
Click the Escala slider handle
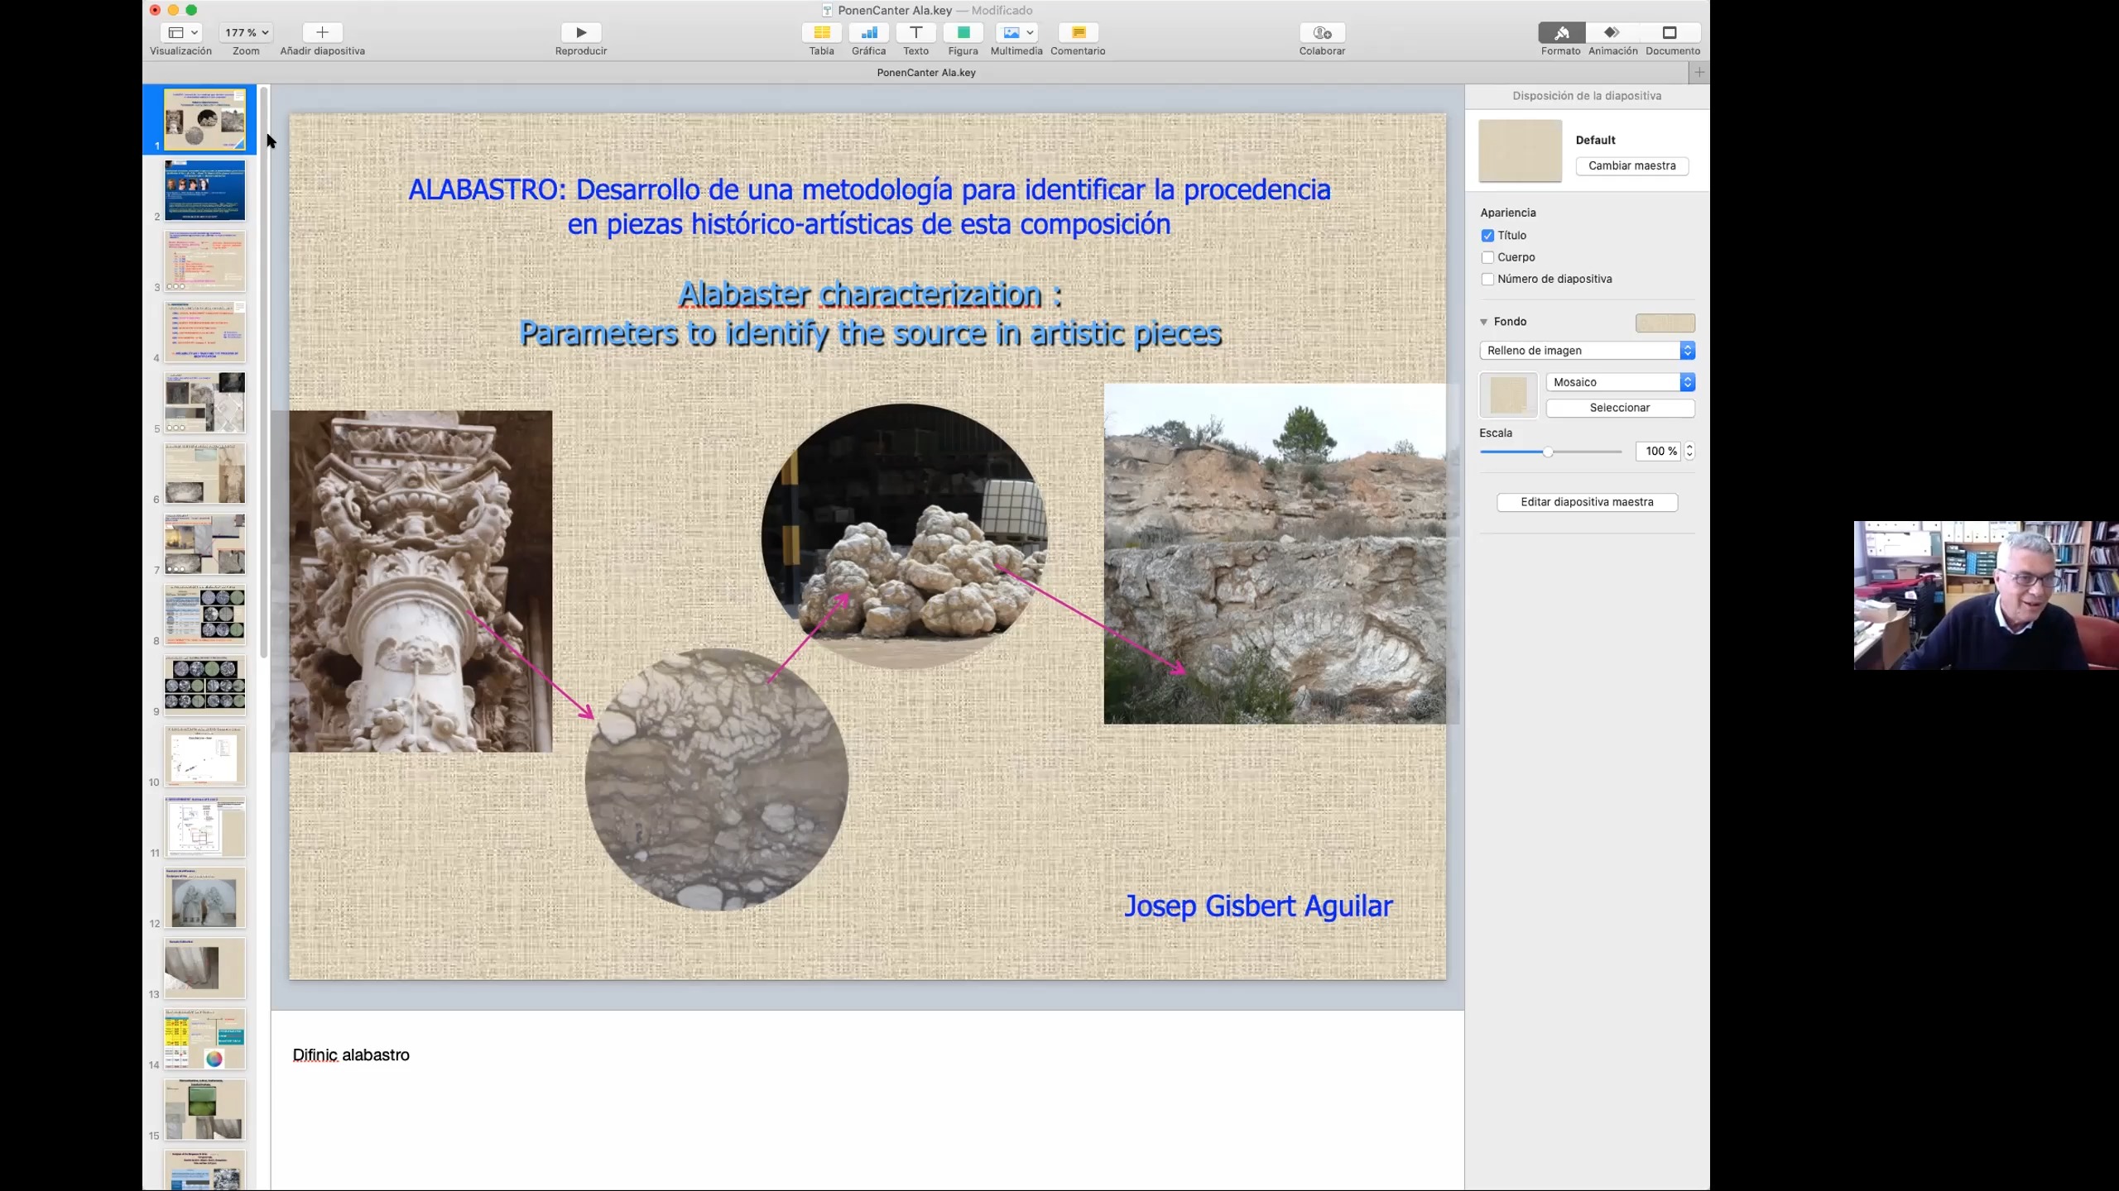click(x=1548, y=452)
